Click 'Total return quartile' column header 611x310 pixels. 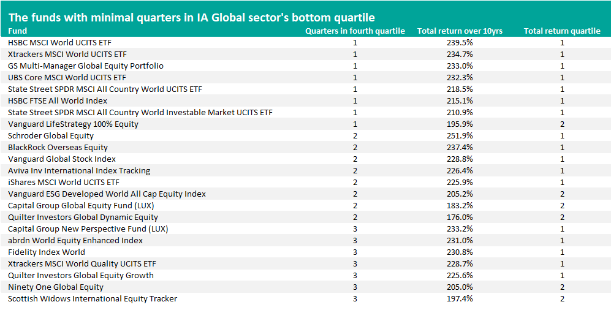pyautogui.click(x=561, y=31)
